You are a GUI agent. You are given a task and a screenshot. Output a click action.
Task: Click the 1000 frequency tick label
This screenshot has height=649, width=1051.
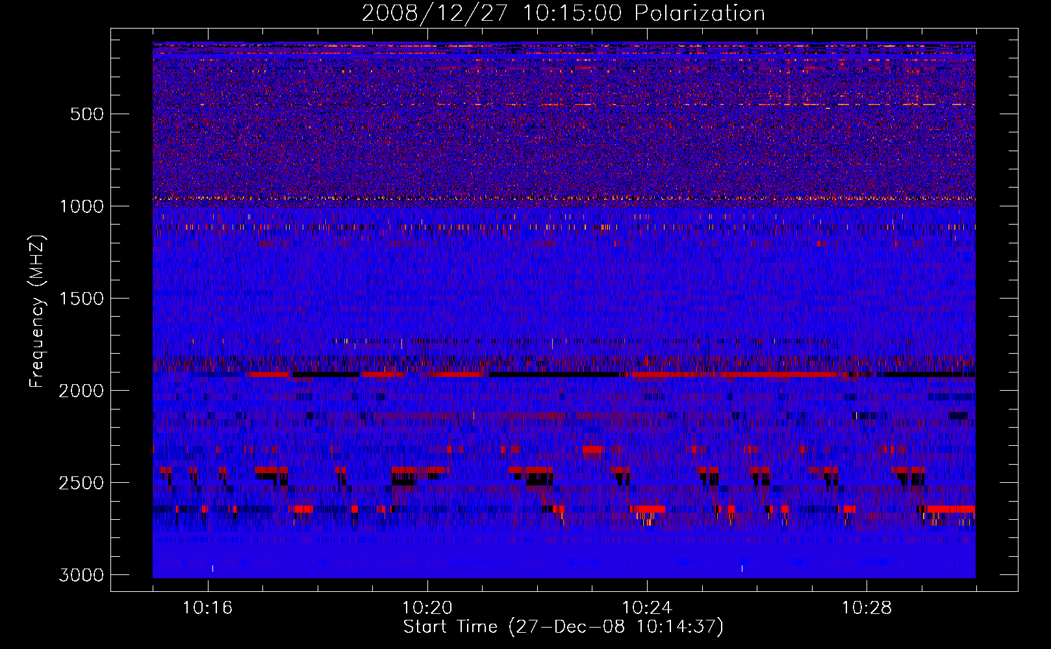(x=81, y=206)
